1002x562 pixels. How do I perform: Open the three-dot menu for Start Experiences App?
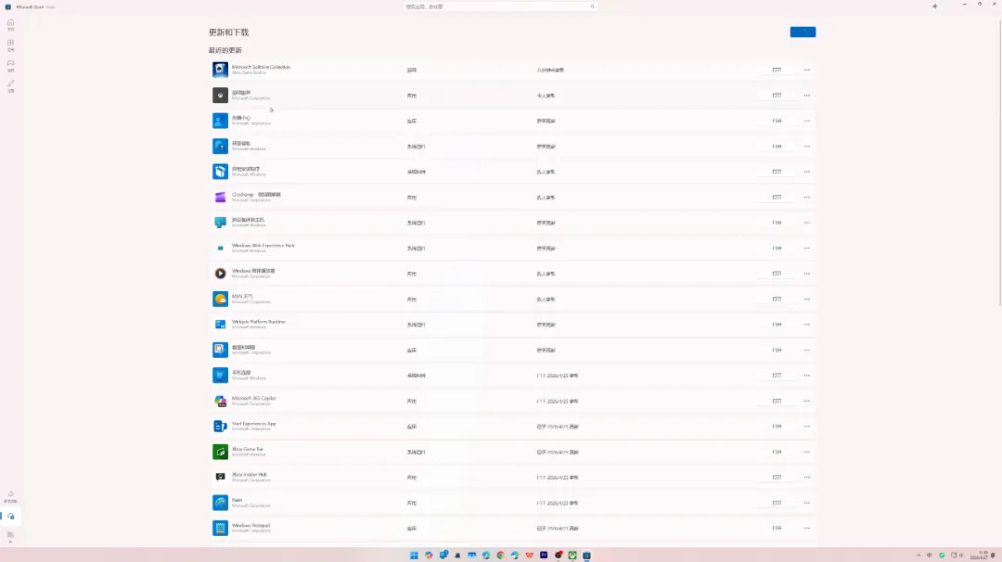[x=807, y=426]
